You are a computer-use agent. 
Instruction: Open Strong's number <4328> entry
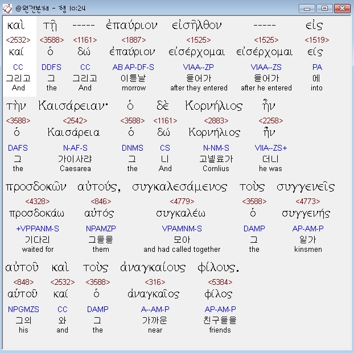tap(38, 201)
